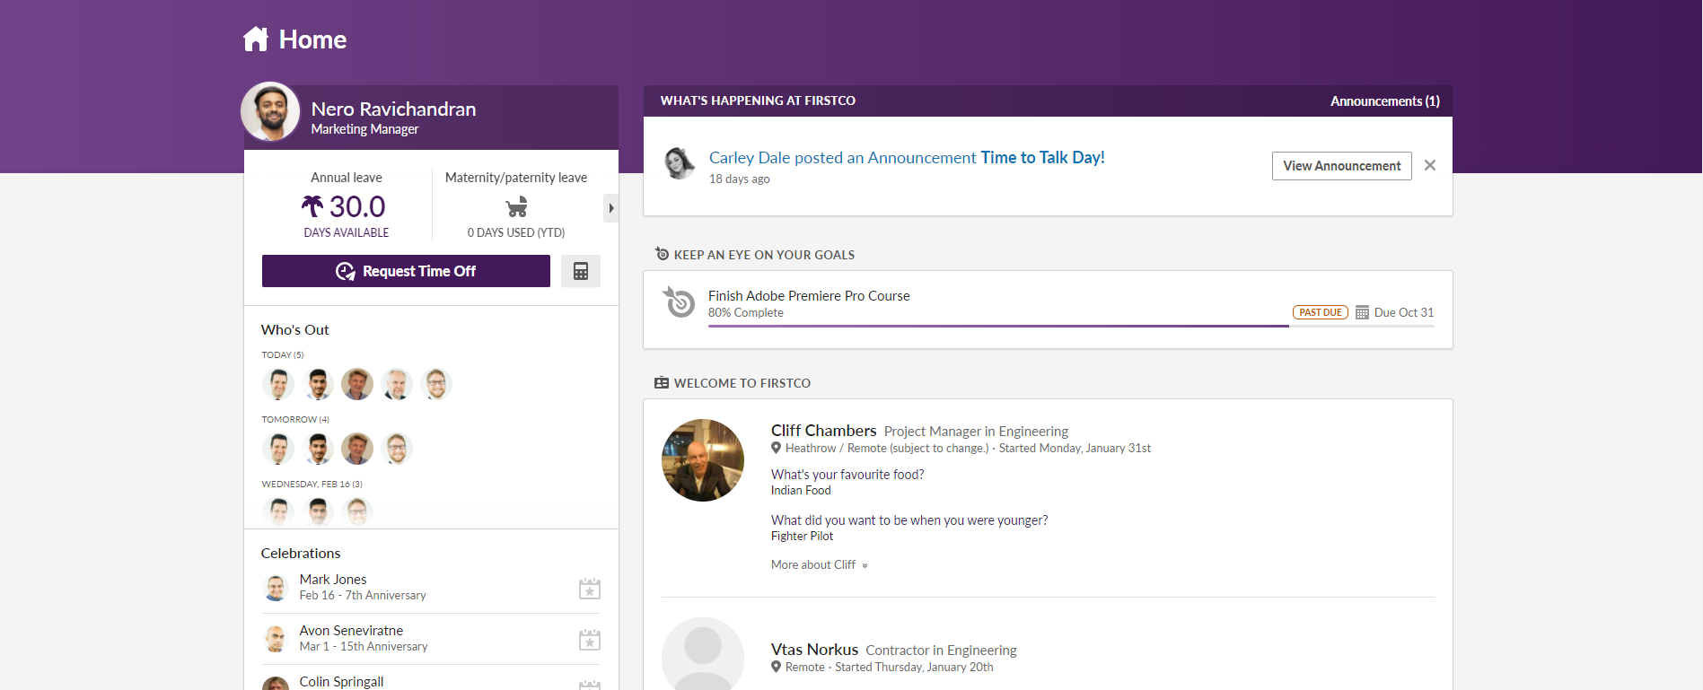The image size is (1703, 690).
Task: Open Cliff Chambers name link
Action: click(823, 431)
